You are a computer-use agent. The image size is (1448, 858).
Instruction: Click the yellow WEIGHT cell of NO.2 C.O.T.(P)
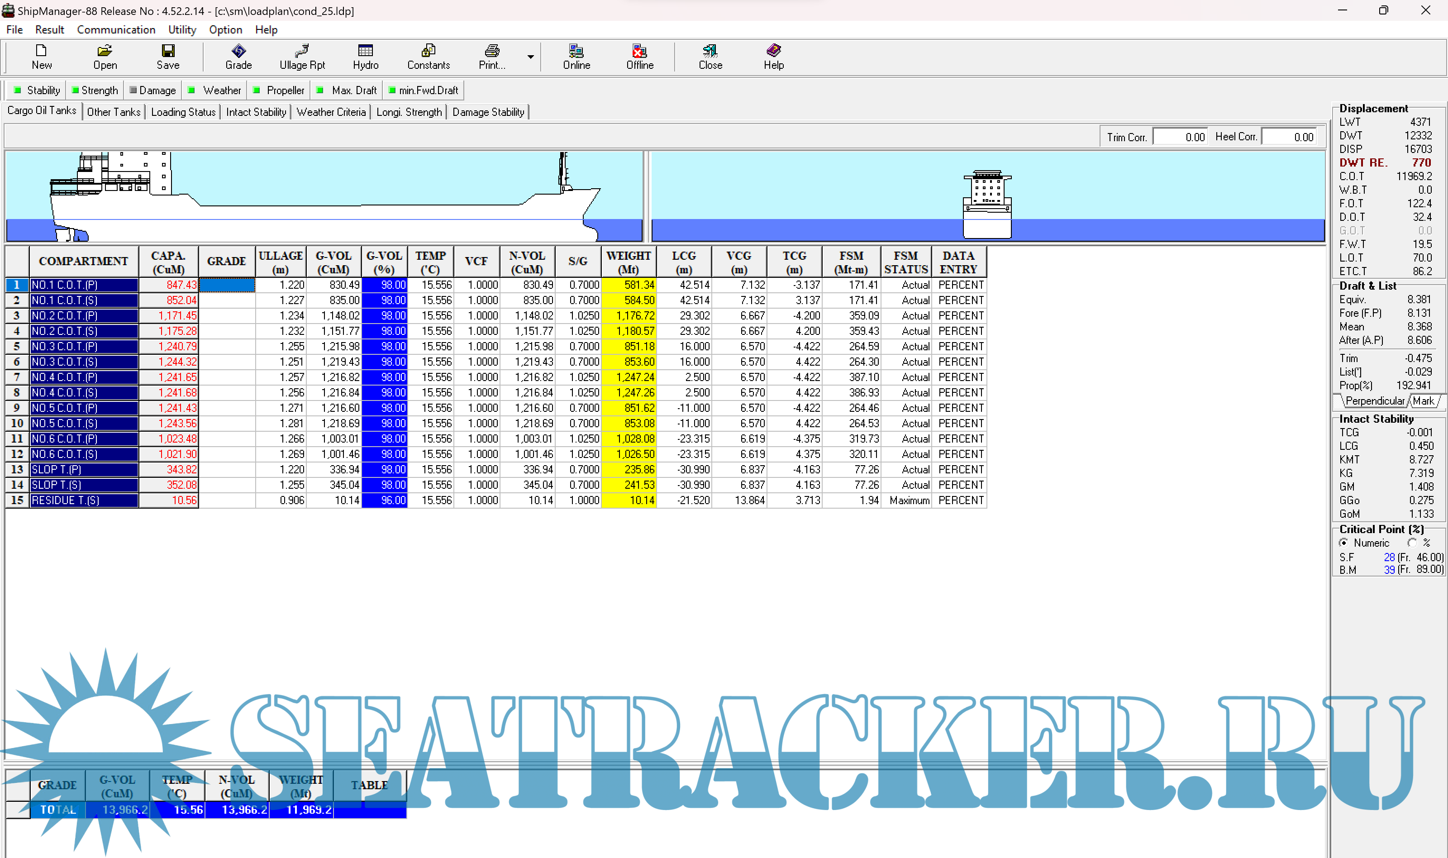[x=629, y=316]
